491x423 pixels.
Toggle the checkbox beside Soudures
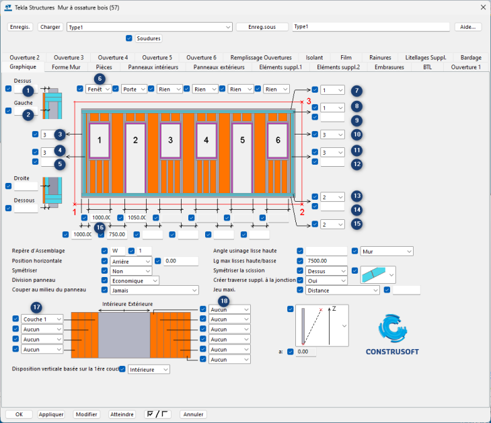click(129, 38)
